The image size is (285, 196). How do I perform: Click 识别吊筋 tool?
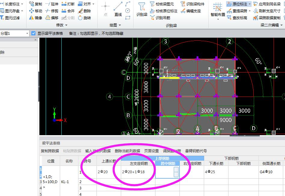160,18
